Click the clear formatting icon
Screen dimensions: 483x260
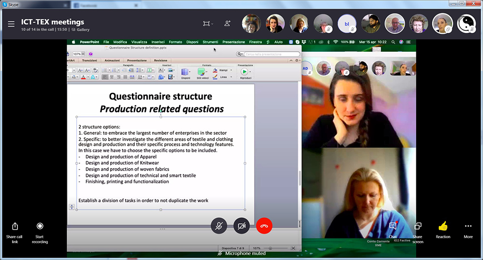[x=95, y=70]
